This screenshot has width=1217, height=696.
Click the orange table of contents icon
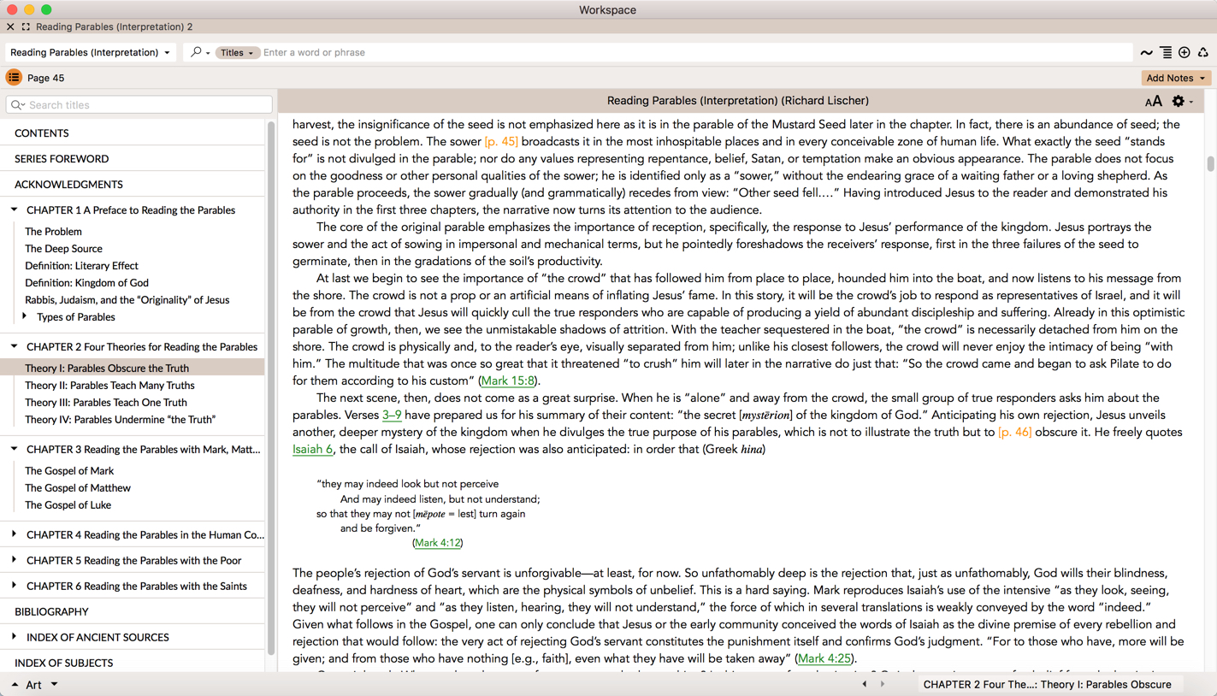(x=14, y=78)
